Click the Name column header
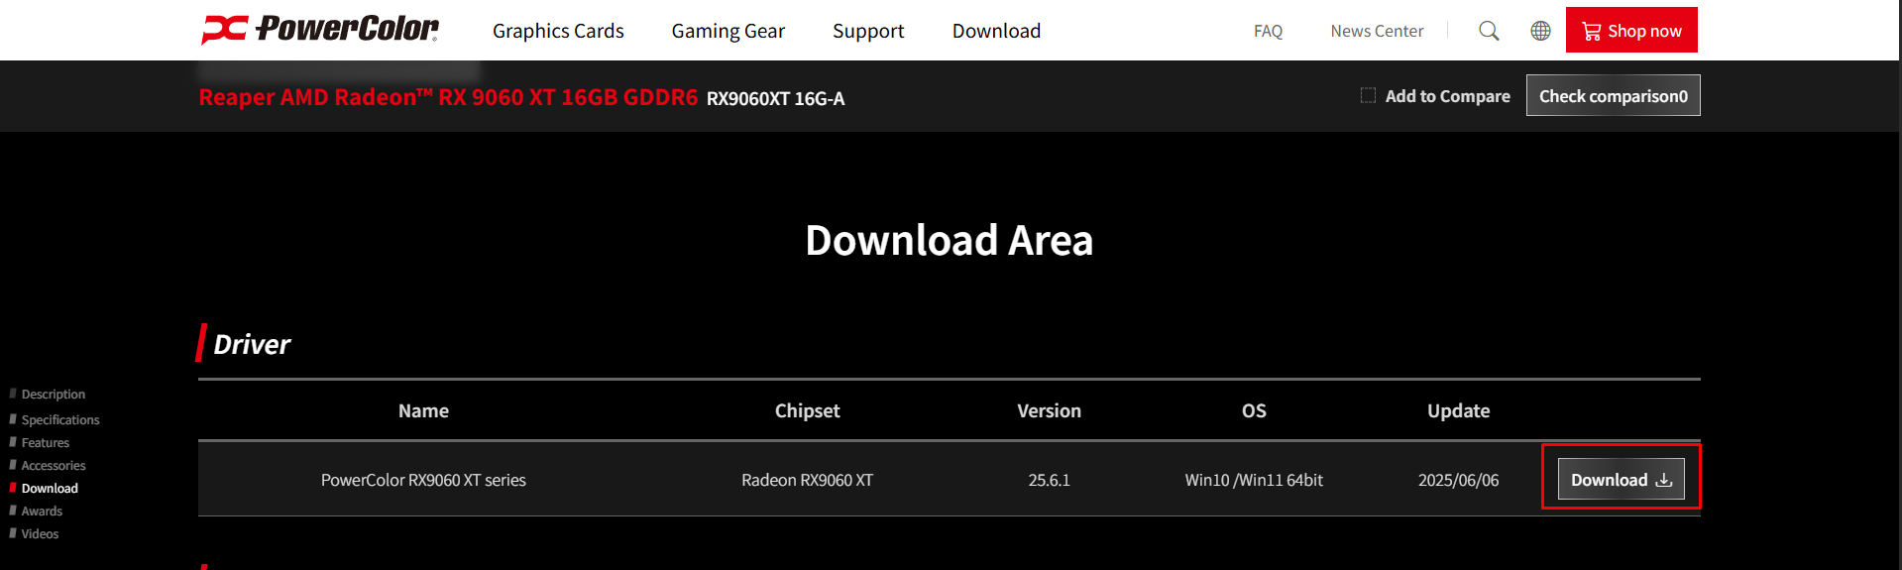 (423, 410)
